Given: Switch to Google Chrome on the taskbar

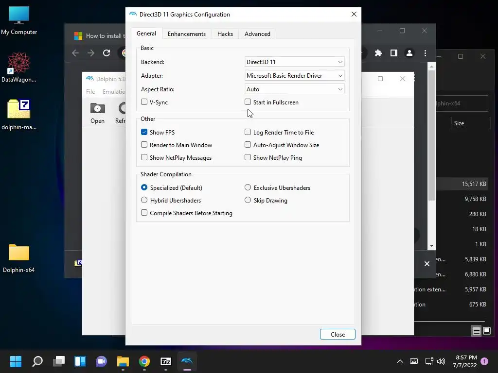Looking at the screenshot, I should [x=144, y=361].
